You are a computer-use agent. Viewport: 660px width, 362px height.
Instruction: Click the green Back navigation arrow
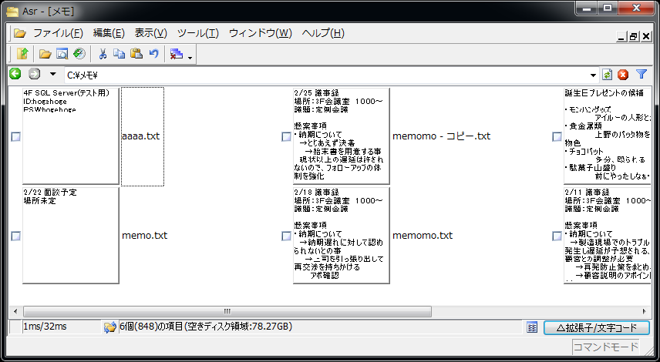coord(15,75)
